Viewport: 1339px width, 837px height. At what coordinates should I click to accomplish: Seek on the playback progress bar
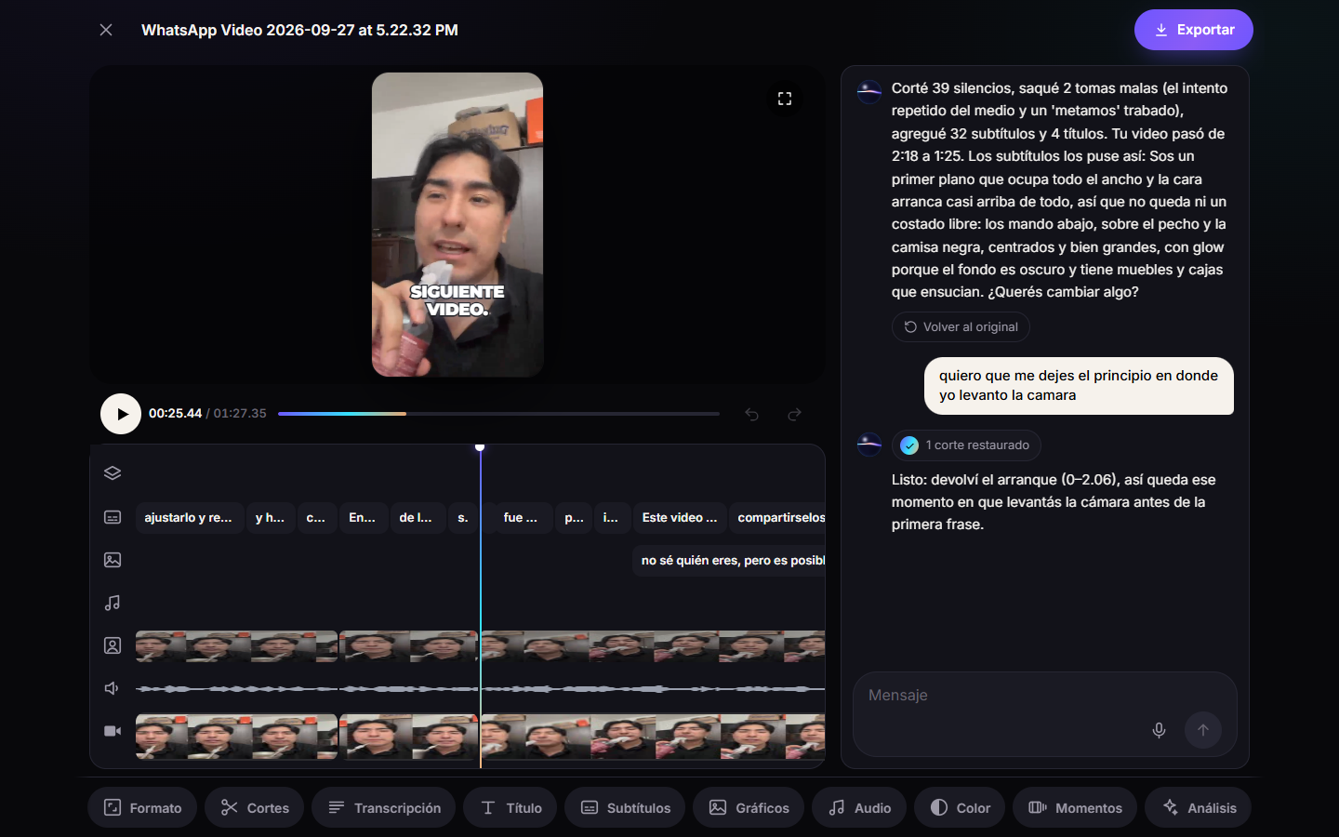[x=498, y=414]
